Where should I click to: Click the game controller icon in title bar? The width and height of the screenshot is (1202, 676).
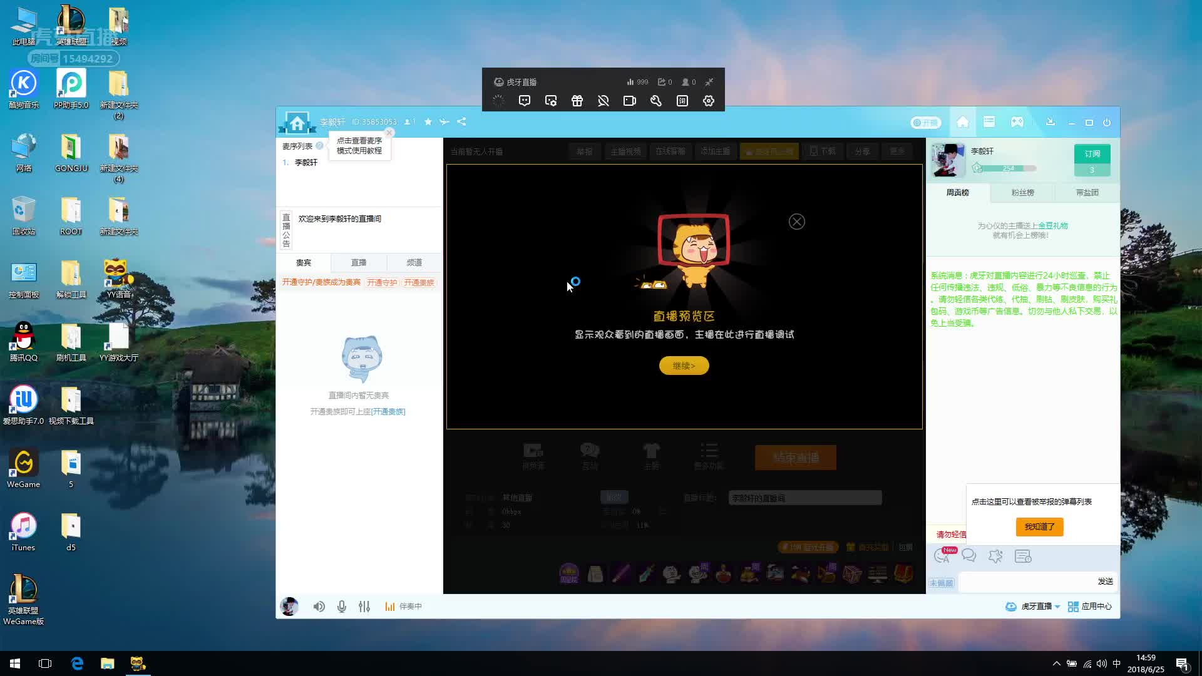click(x=1017, y=122)
